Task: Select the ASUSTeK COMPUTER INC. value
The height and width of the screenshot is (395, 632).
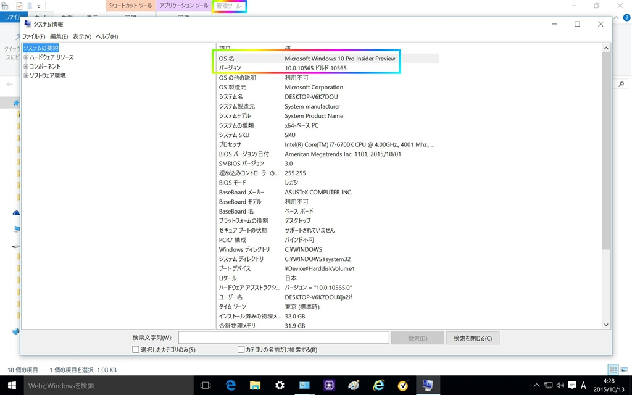Action: pyautogui.click(x=318, y=193)
